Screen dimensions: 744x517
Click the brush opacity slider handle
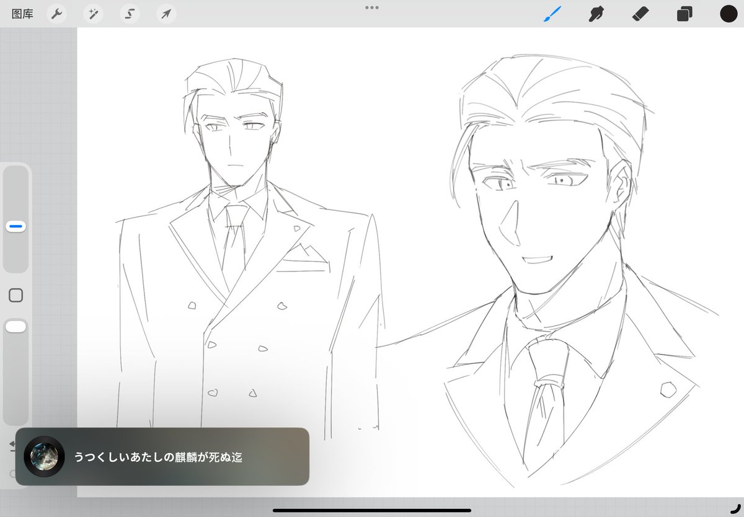(16, 326)
